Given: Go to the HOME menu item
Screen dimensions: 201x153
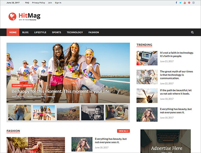Looking at the screenshot, I should [13, 32].
